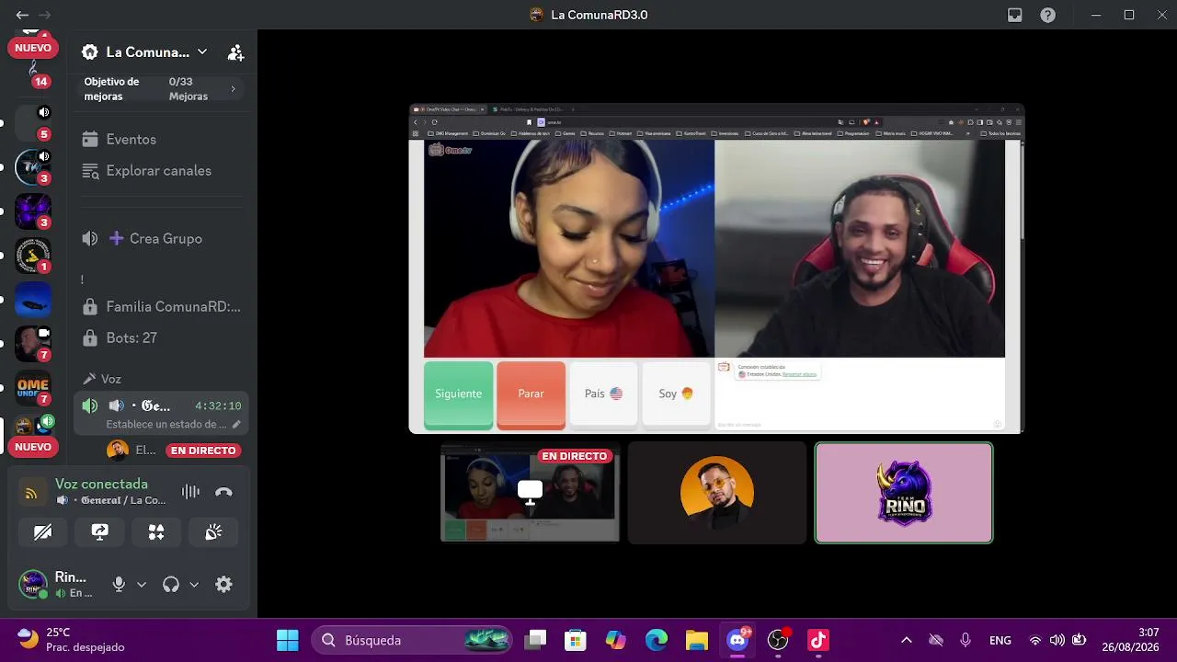Image resolution: width=1177 pixels, height=662 pixels.
Task: Share your screen button in voice panel
Action: click(100, 532)
